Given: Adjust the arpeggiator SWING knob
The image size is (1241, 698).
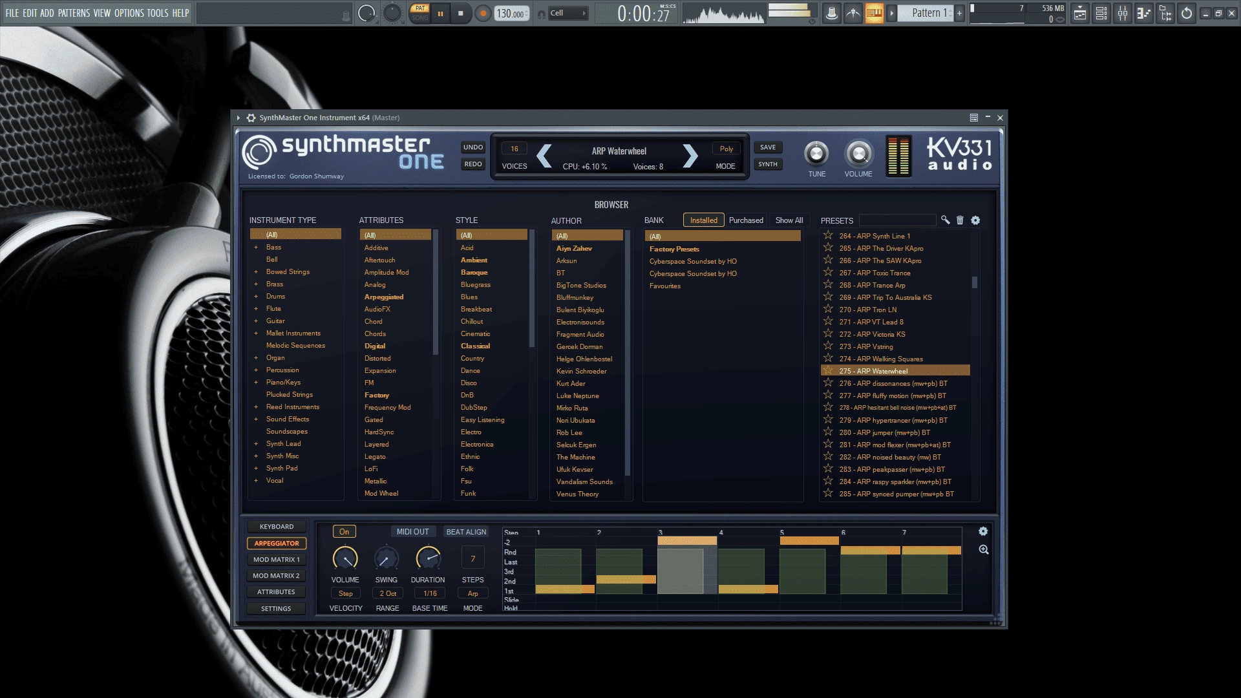Looking at the screenshot, I should pyautogui.click(x=386, y=558).
